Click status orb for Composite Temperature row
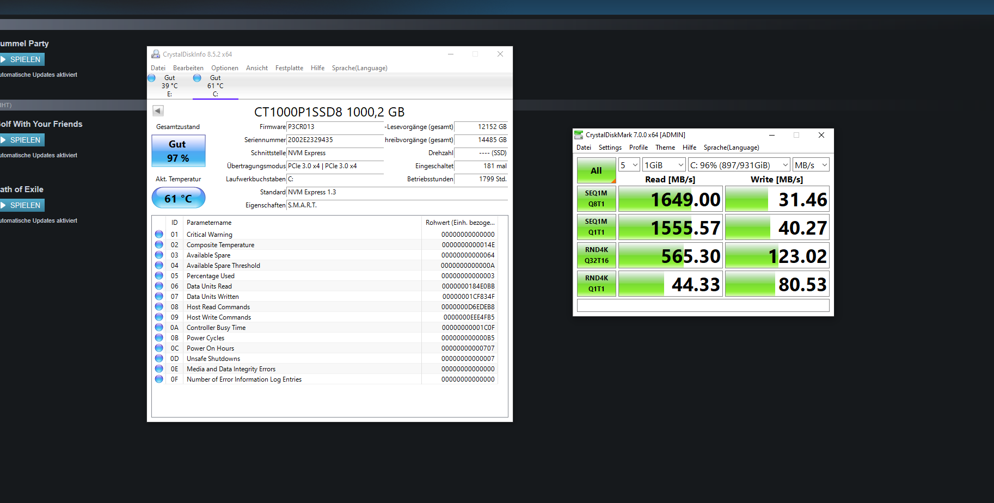Image resolution: width=994 pixels, height=503 pixels. 159,244
